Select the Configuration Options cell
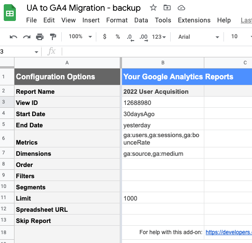 (67, 77)
